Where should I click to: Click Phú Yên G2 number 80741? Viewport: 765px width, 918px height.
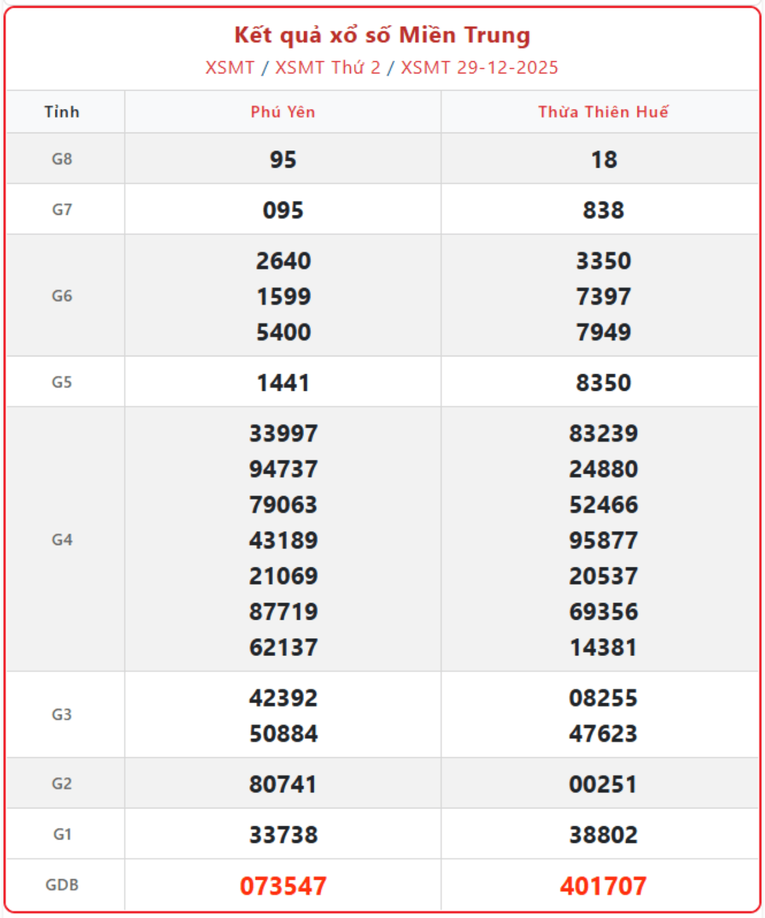click(x=283, y=784)
